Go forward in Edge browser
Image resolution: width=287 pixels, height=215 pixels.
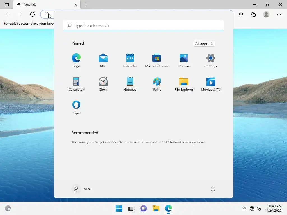[x=20, y=14]
